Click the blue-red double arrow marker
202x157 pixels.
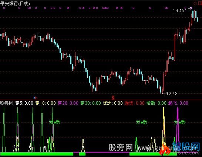[35, 98]
